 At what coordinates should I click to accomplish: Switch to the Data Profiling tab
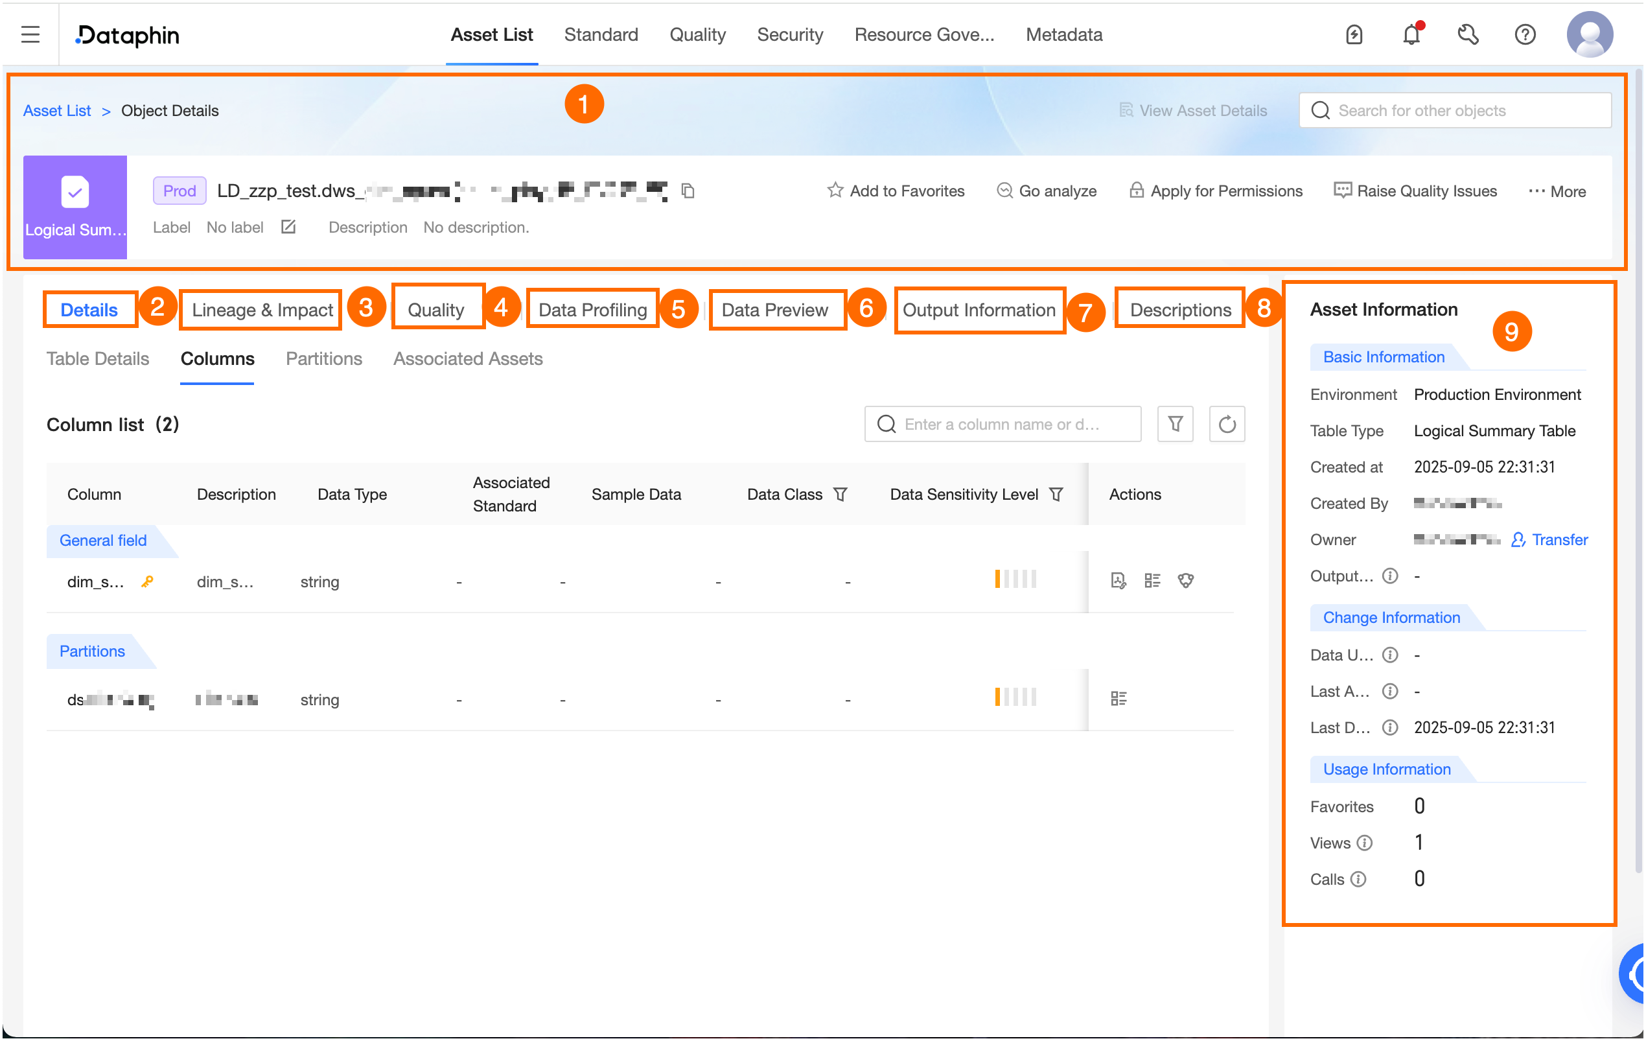point(592,310)
